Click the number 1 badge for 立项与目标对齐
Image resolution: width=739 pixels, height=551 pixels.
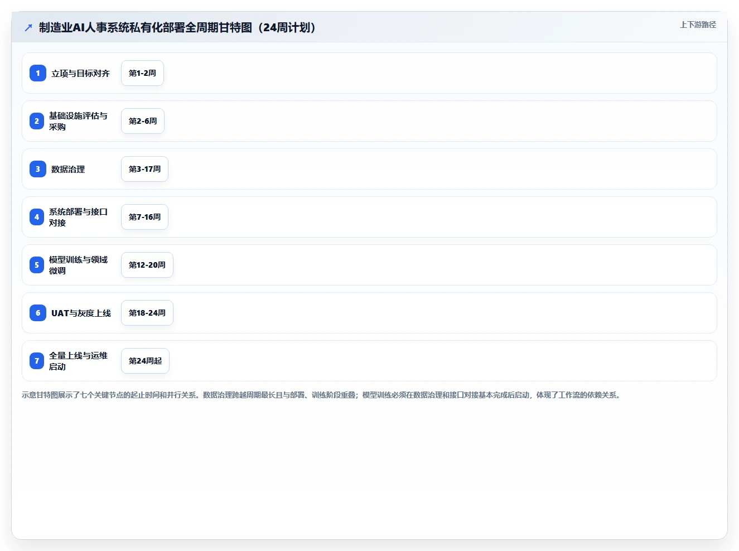pyautogui.click(x=38, y=73)
